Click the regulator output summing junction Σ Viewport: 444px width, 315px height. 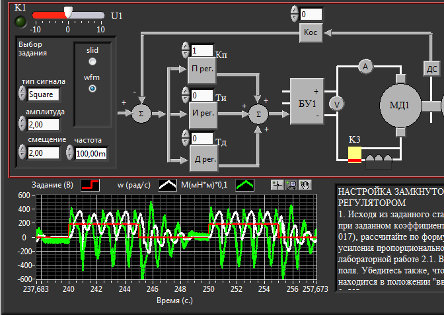(258, 114)
